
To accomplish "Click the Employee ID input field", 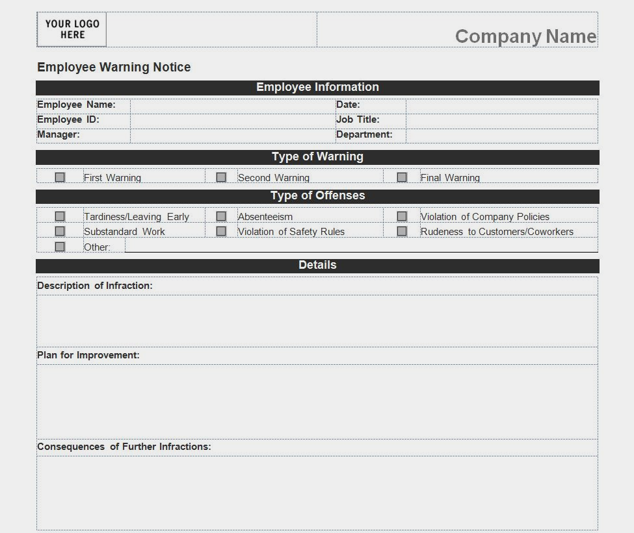I will pyautogui.click(x=232, y=120).
